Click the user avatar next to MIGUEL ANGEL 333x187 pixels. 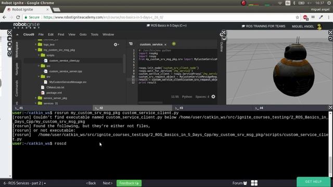click(x=319, y=26)
